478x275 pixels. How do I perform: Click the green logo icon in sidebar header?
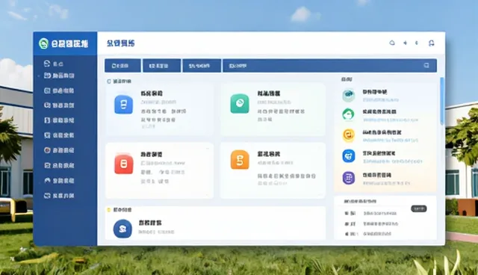coord(43,43)
